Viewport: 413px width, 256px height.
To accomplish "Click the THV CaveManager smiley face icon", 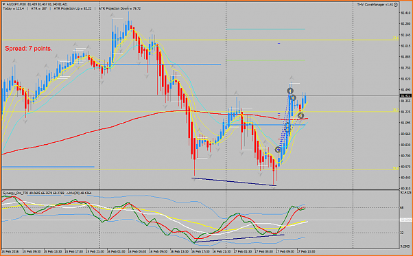I will (x=396, y=5).
